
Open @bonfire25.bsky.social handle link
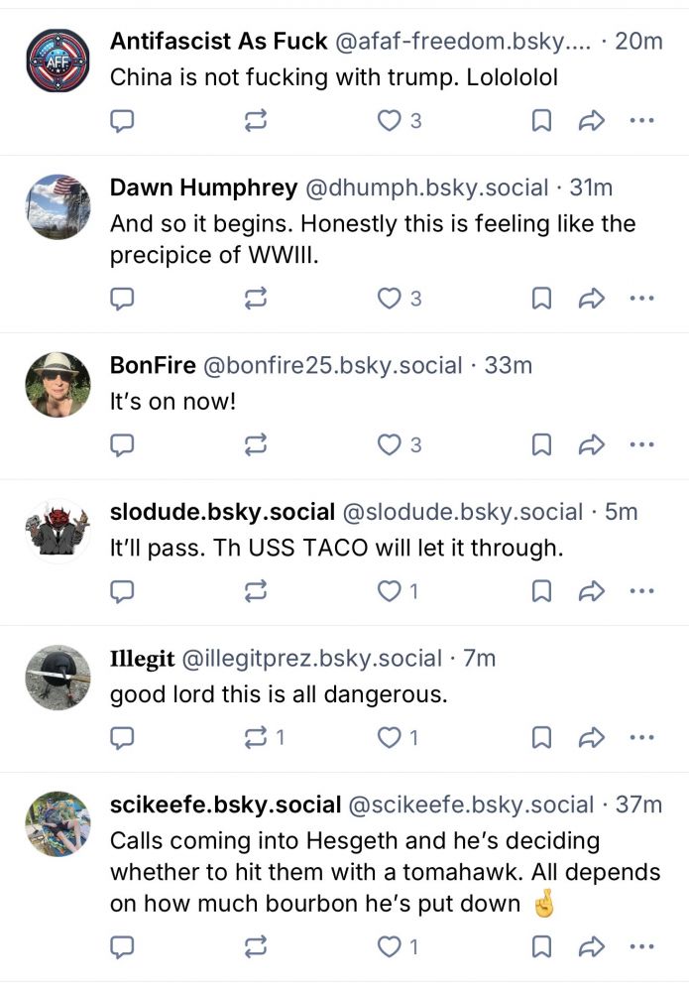pyautogui.click(x=332, y=366)
